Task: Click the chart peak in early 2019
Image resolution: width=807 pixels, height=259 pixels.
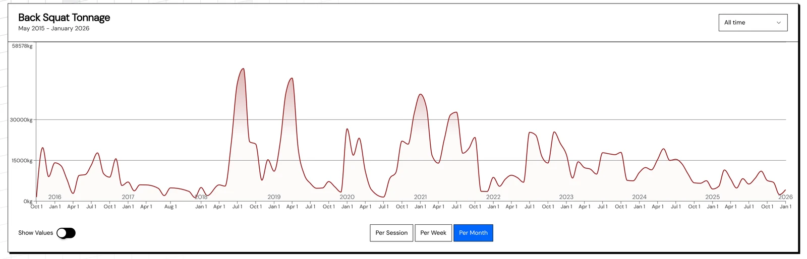Action: click(x=291, y=78)
